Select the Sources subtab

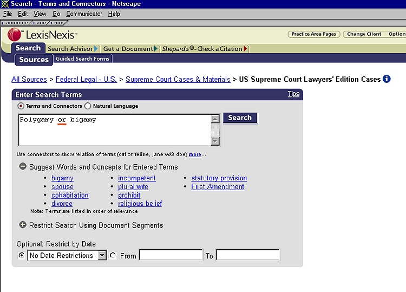coord(34,60)
